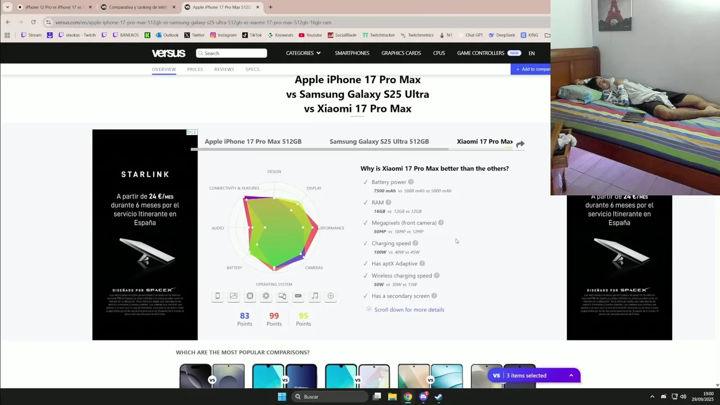Open the bookmarks folder at bar's end
Image resolution: width=720 pixels, height=405 pixels.
coord(547,35)
